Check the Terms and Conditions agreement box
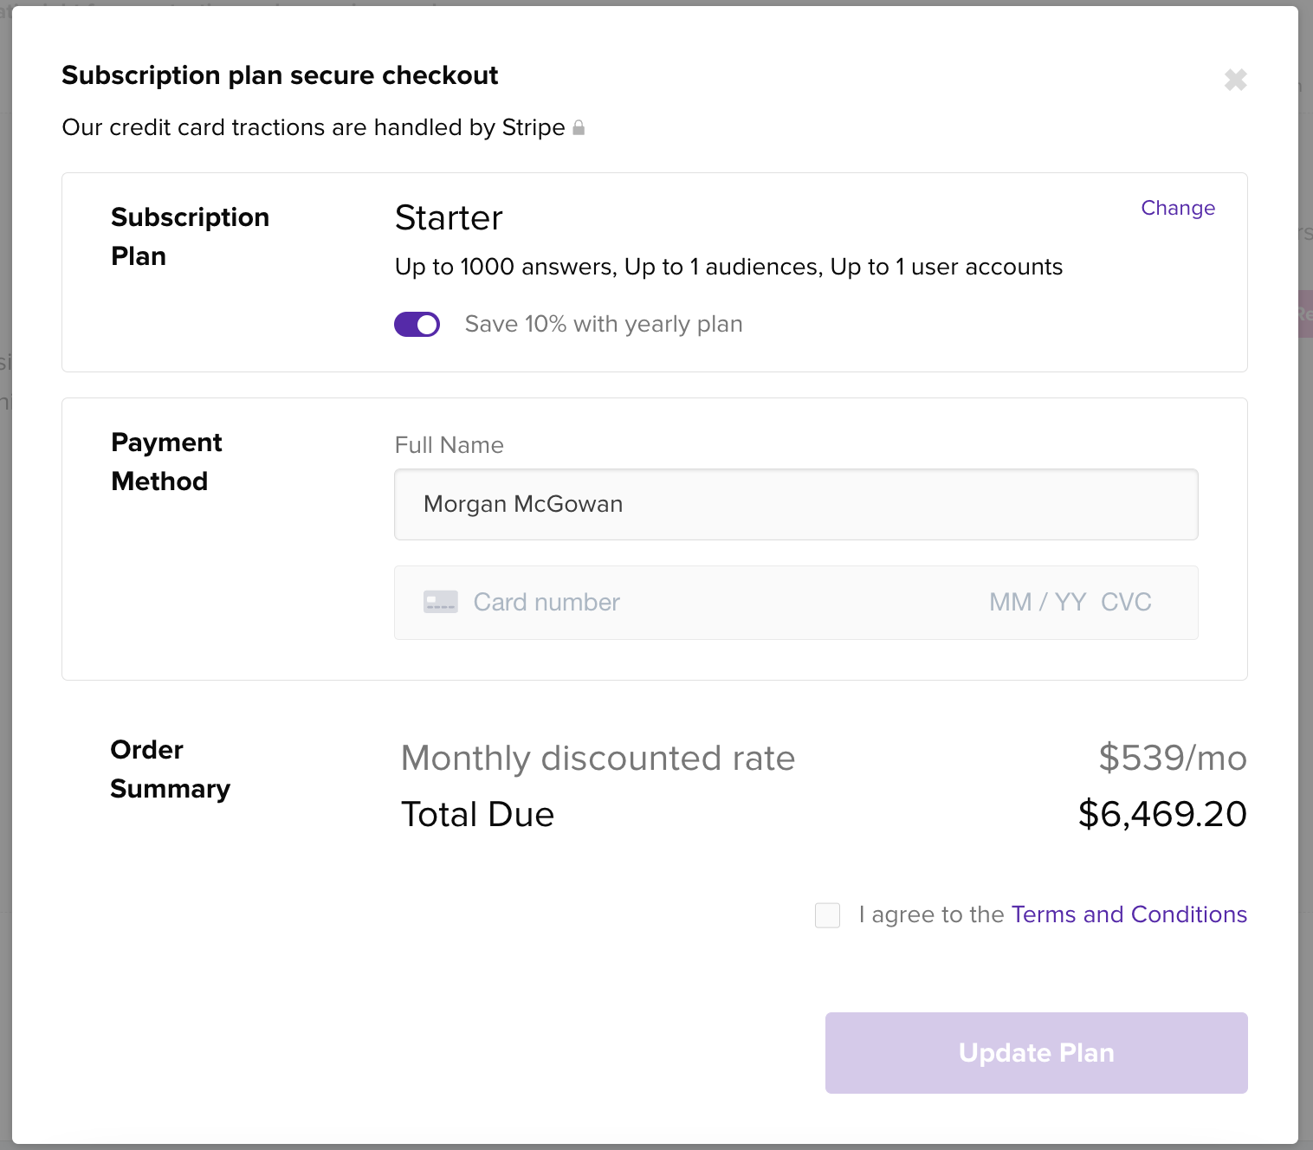 click(827, 915)
